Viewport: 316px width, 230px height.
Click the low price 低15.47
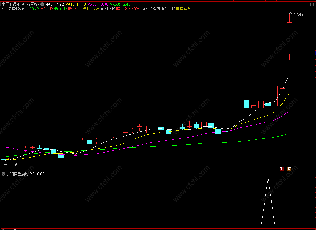coord(61,9)
